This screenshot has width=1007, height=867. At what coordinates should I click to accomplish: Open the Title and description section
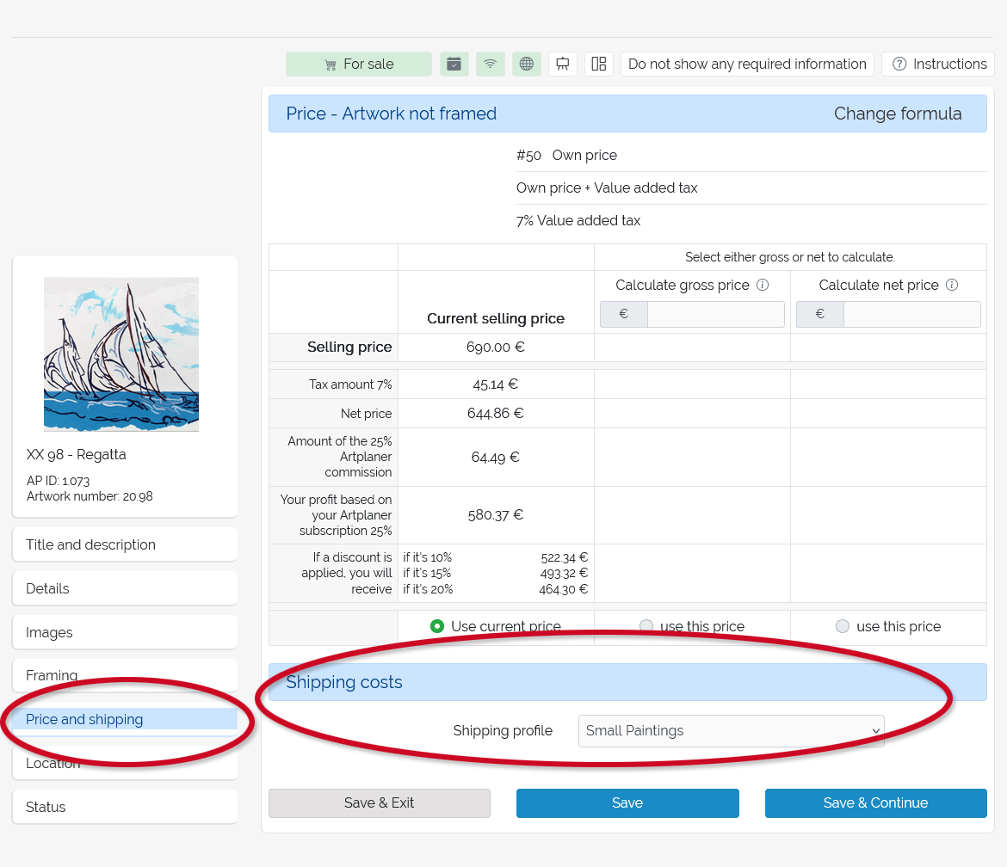click(x=125, y=544)
